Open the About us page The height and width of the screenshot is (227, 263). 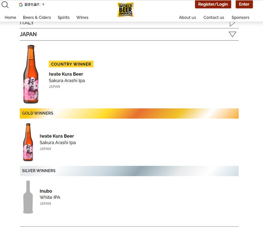187,17
